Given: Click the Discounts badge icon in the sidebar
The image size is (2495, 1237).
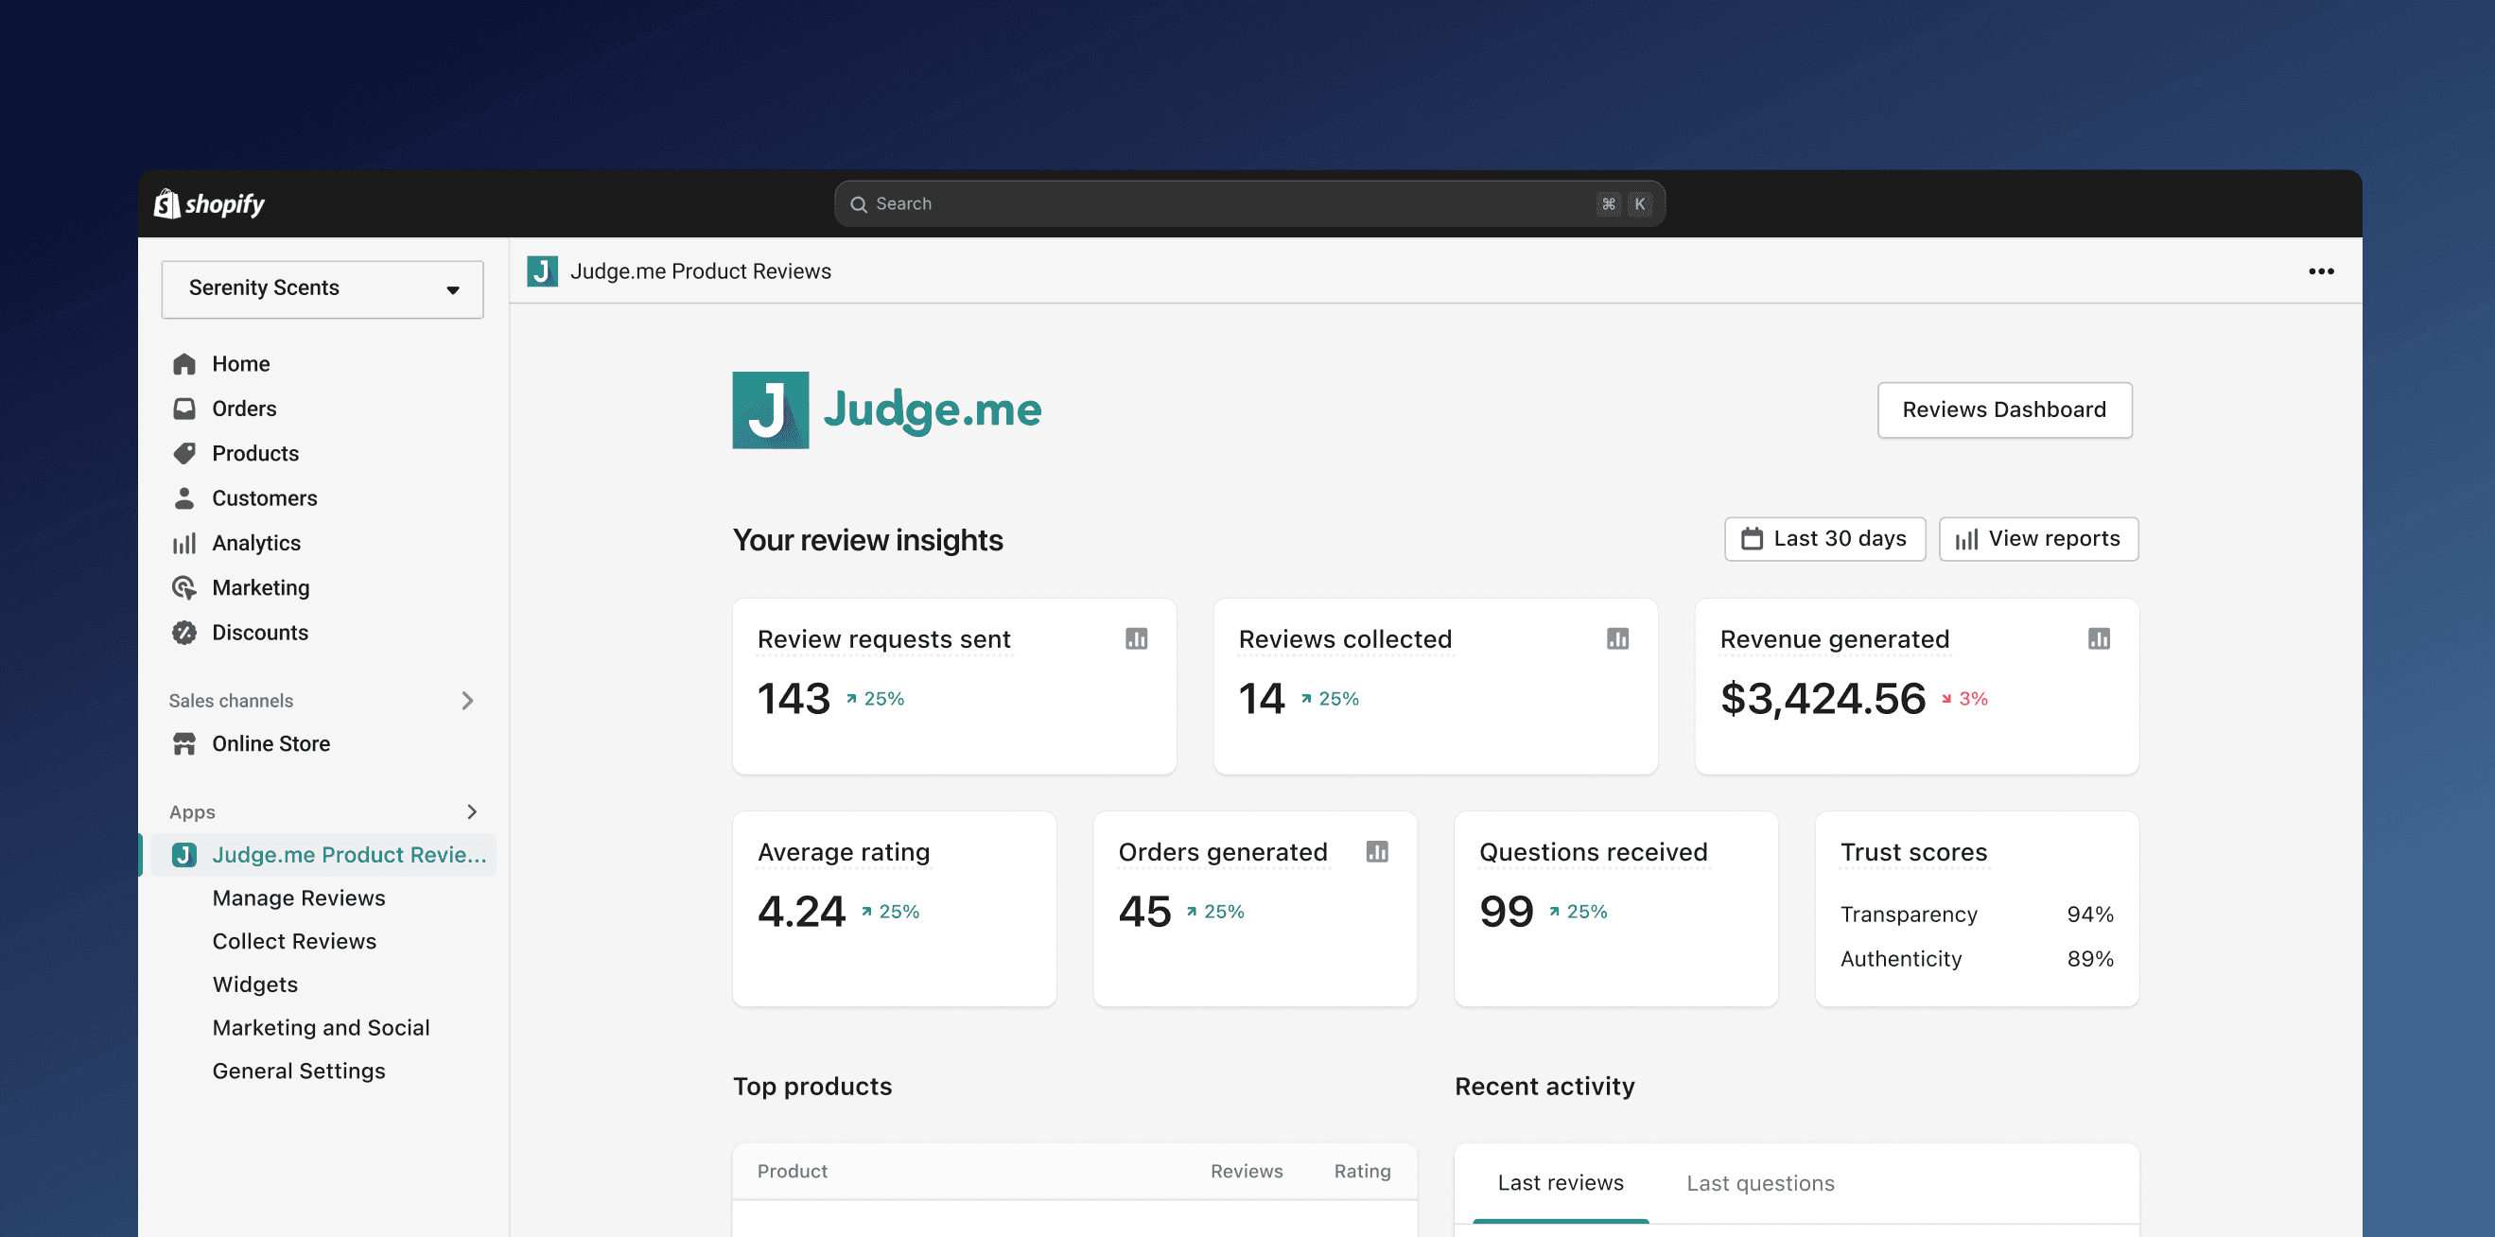Looking at the screenshot, I should [x=184, y=633].
